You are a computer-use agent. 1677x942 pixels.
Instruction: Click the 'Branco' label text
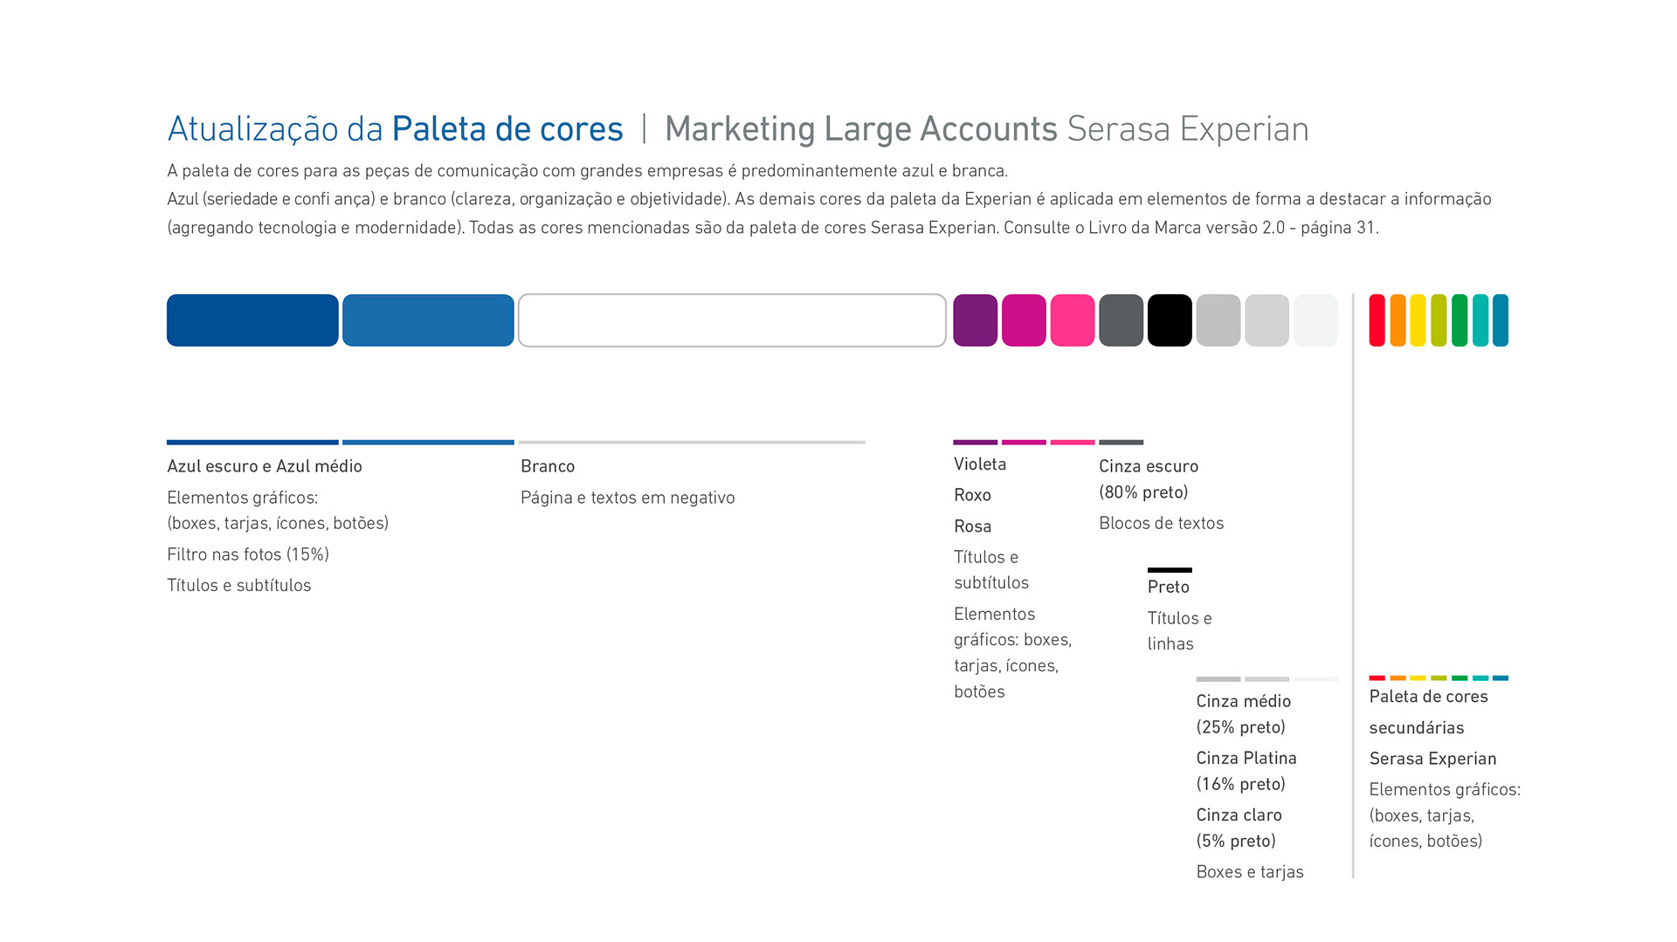pos(548,466)
